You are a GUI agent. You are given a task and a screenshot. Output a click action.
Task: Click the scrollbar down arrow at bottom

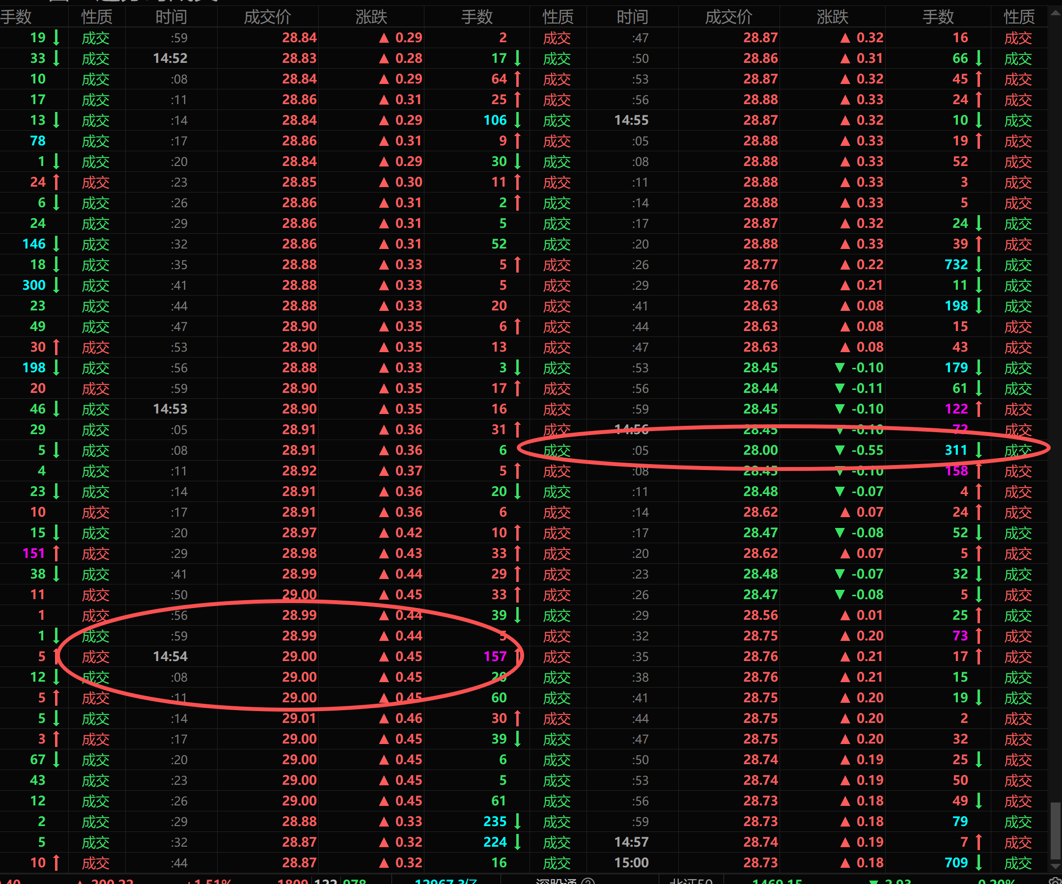tap(1055, 867)
